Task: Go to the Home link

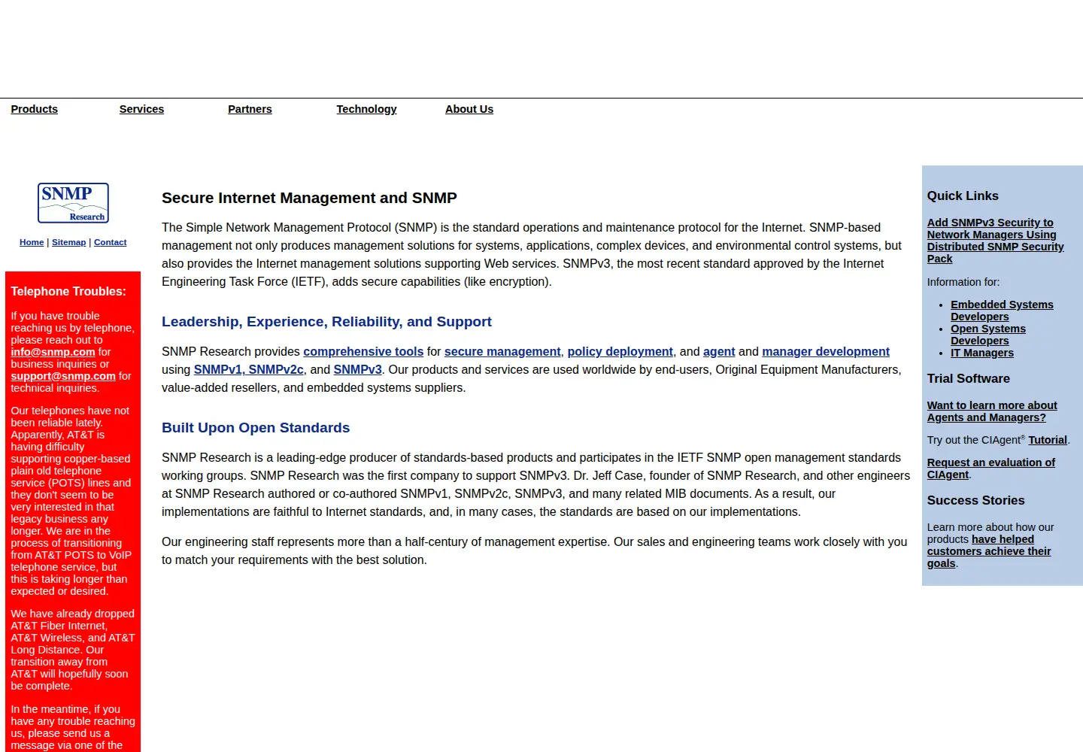Action: pyautogui.click(x=32, y=242)
